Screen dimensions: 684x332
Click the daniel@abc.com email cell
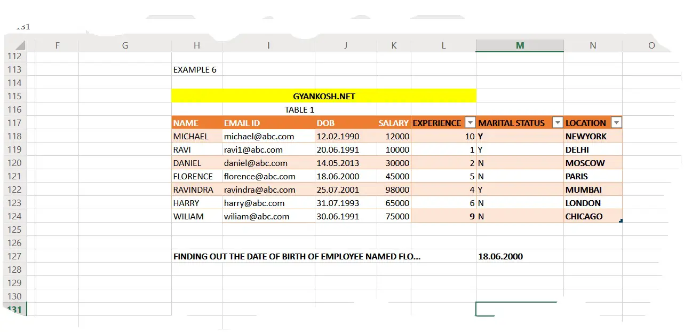(268, 163)
